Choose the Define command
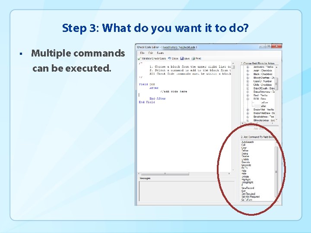 tap(245, 151)
